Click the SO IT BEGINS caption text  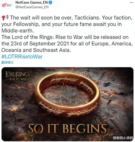[x=67, y=129]
